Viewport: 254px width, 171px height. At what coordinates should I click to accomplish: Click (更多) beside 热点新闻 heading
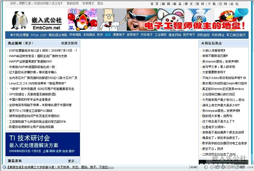click(x=28, y=43)
